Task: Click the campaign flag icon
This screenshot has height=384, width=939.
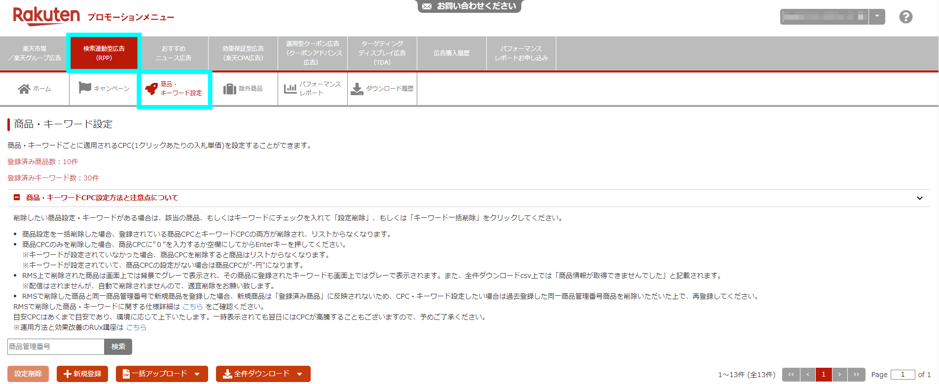Action: [85, 88]
